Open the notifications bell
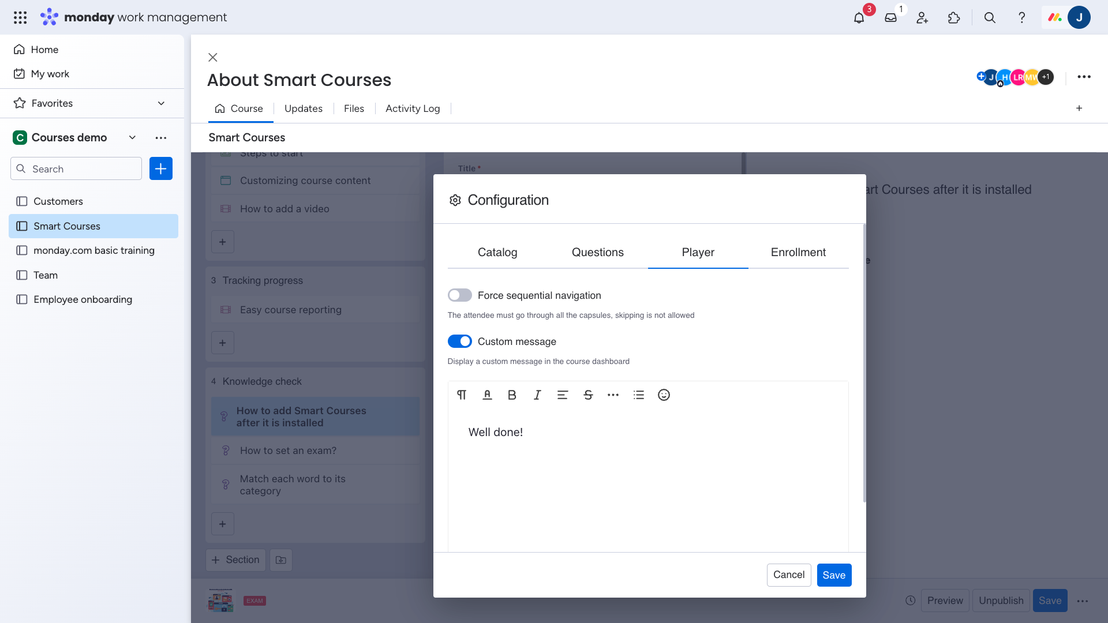The width and height of the screenshot is (1108, 623). coord(859,18)
